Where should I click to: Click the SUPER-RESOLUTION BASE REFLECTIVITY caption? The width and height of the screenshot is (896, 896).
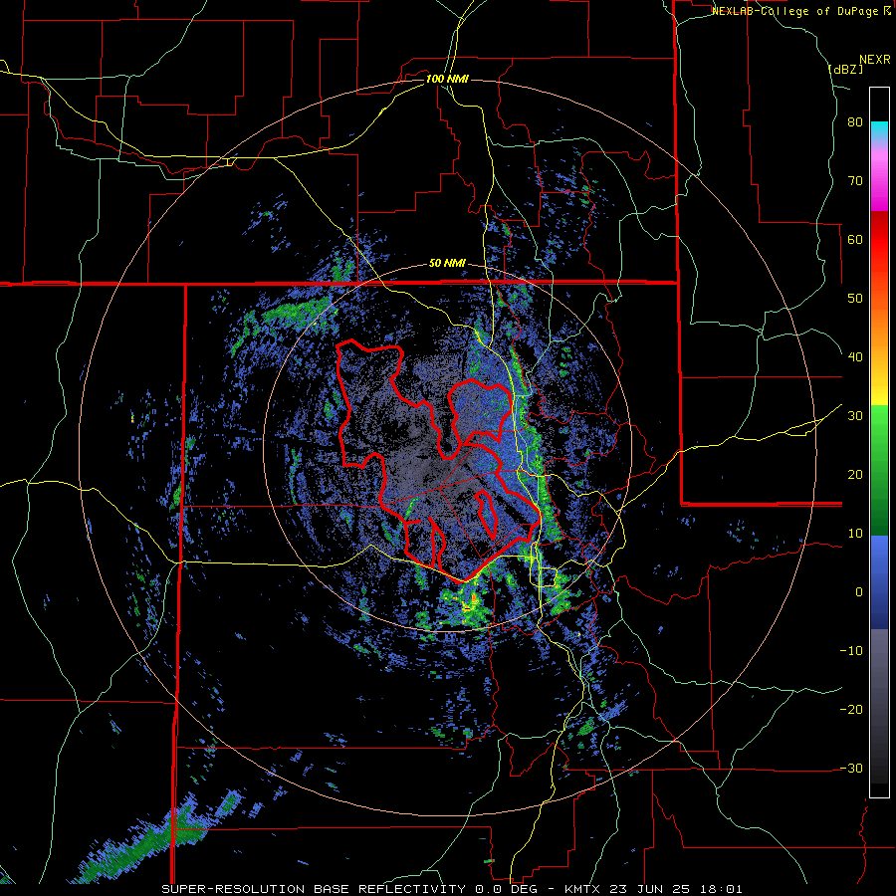pyautogui.click(x=313, y=889)
